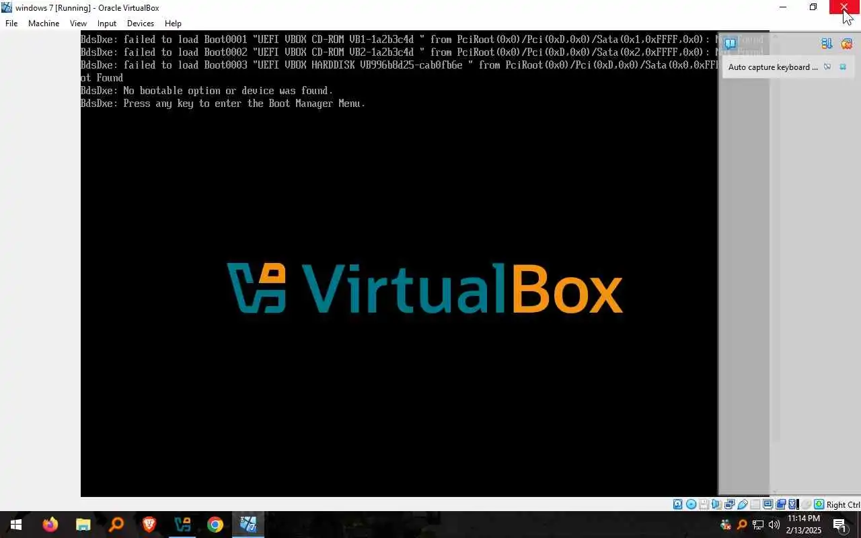This screenshot has height=538, width=861.
Task: Open the orange search app on taskbar
Action: [x=116, y=525]
